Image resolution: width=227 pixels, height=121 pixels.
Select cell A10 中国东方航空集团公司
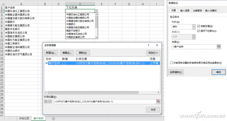tap(21, 40)
